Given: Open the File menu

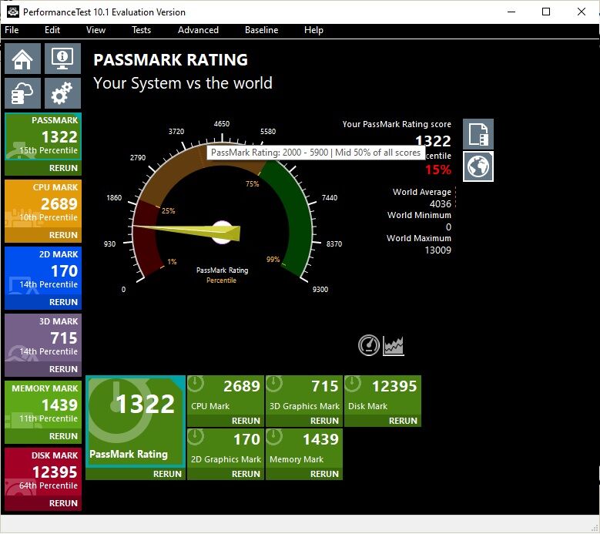Looking at the screenshot, I should (12, 30).
